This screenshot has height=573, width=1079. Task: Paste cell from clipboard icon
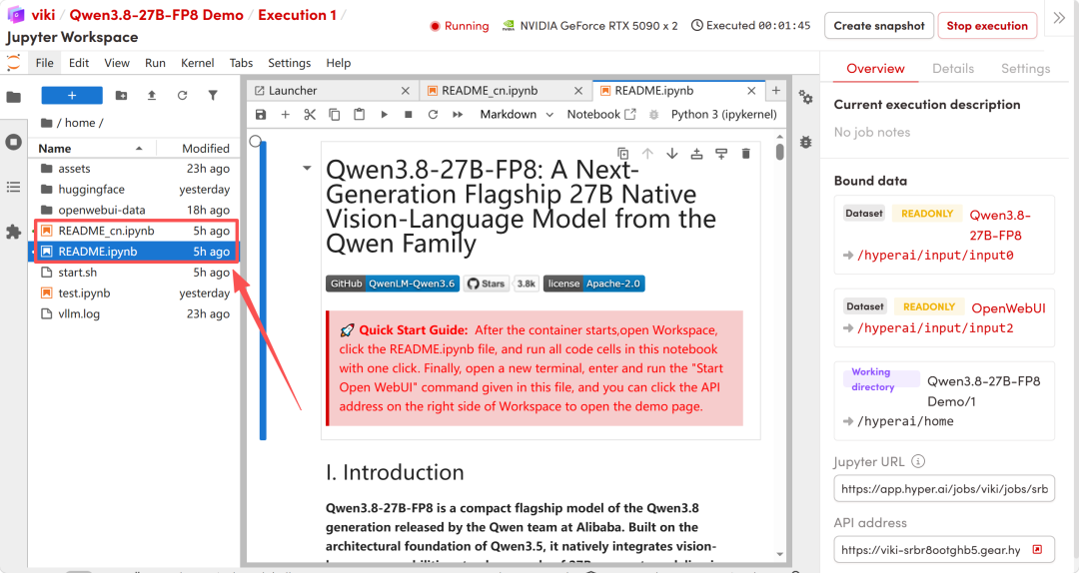point(360,114)
